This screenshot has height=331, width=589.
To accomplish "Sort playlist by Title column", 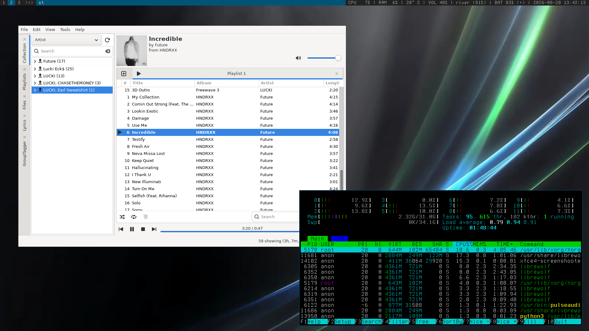I will coord(163,83).
